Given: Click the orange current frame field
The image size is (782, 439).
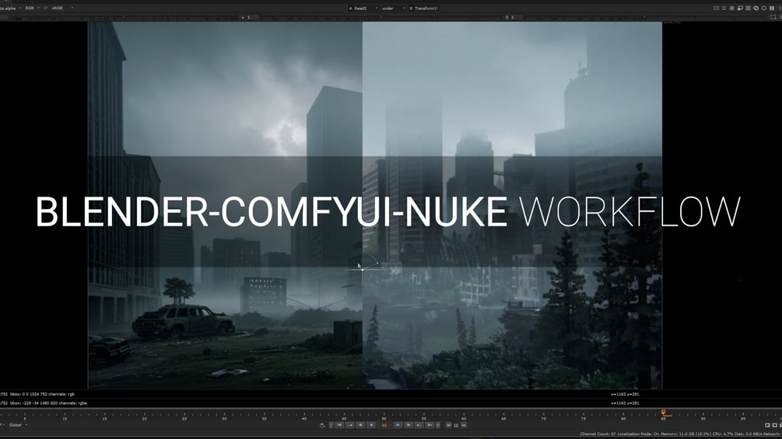Looking at the screenshot, I should (384, 425).
